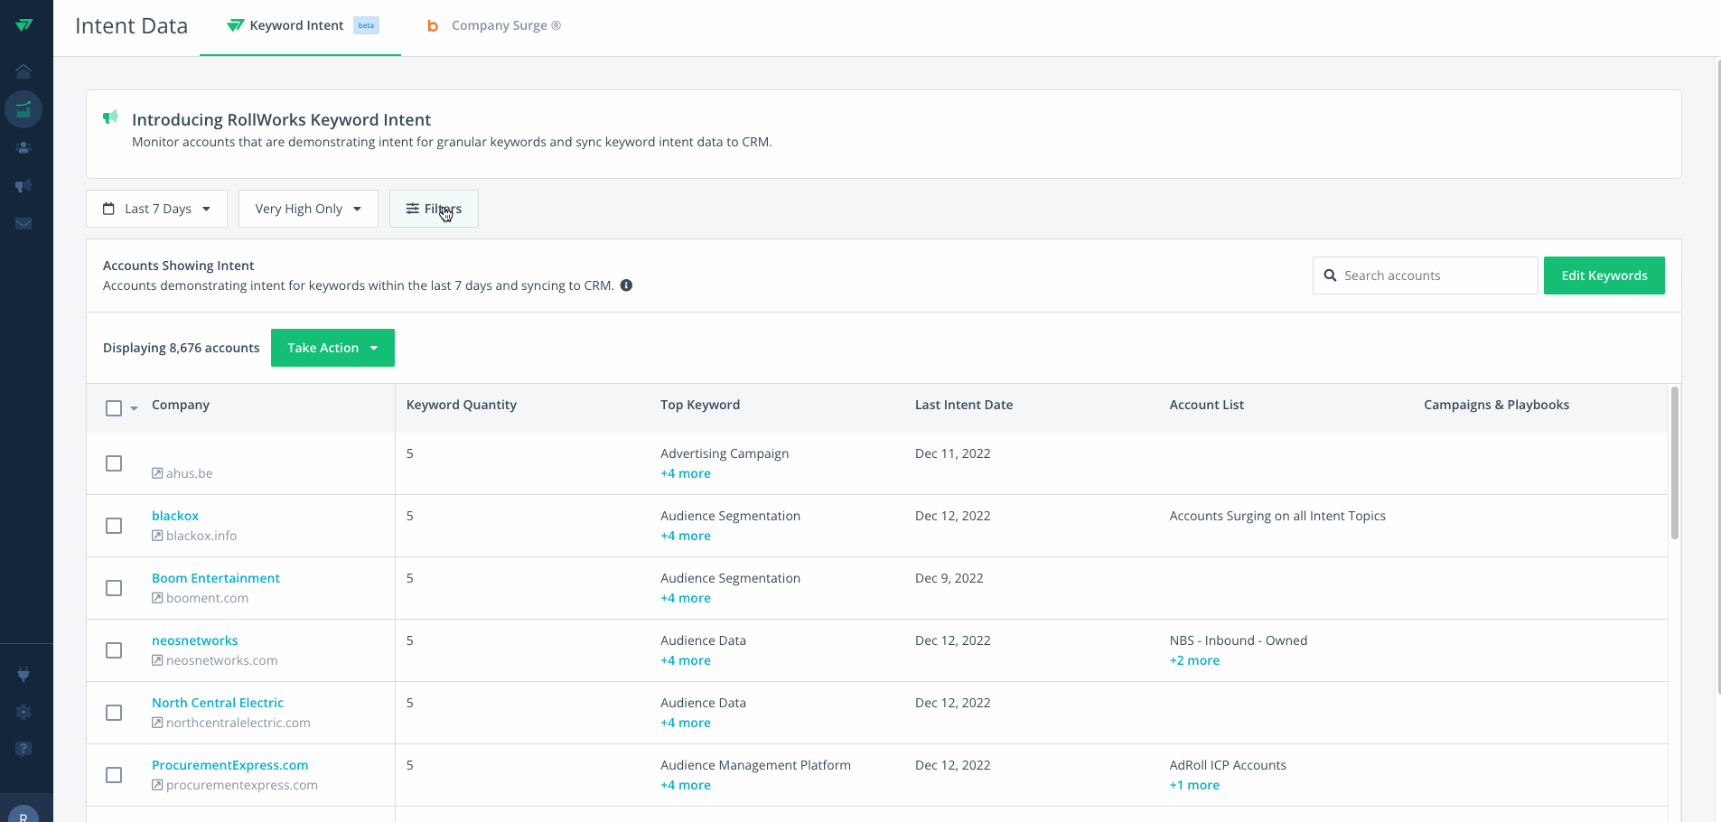Viewport: 1721px width, 822px height.
Task: Switch to the Keyword Intent tab
Action: [300, 26]
